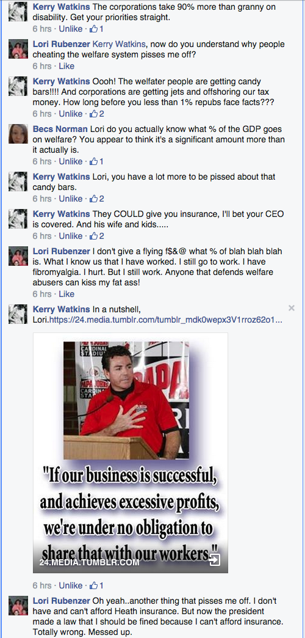Image resolution: width=305 pixels, height=638 pixels.
Task: Open the Papa John's quote image
Action: tap(131, 453)
